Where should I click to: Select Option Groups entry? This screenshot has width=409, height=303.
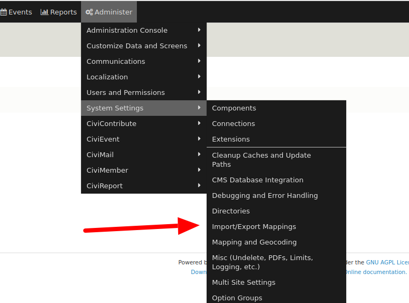coord(276,297)
